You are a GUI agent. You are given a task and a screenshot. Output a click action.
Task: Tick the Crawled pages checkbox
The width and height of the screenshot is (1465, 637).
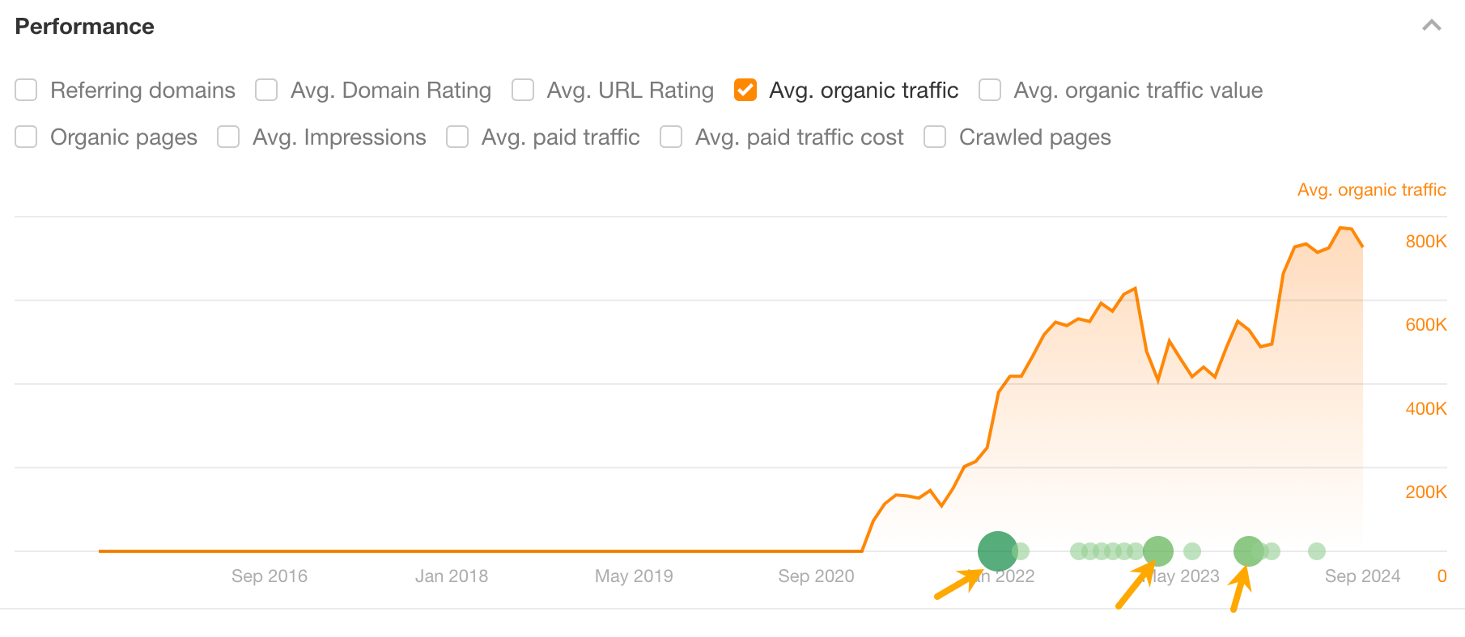click(x=935, y=137)
